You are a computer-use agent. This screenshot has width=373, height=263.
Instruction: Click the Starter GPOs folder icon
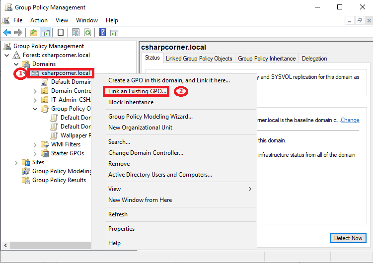45,153
